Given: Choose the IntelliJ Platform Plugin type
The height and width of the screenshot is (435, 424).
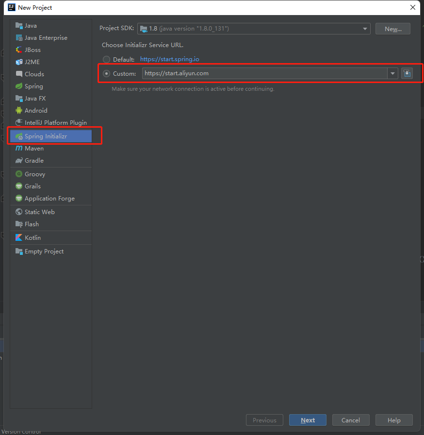Looking at the screenshot, I should coord(18,122).
